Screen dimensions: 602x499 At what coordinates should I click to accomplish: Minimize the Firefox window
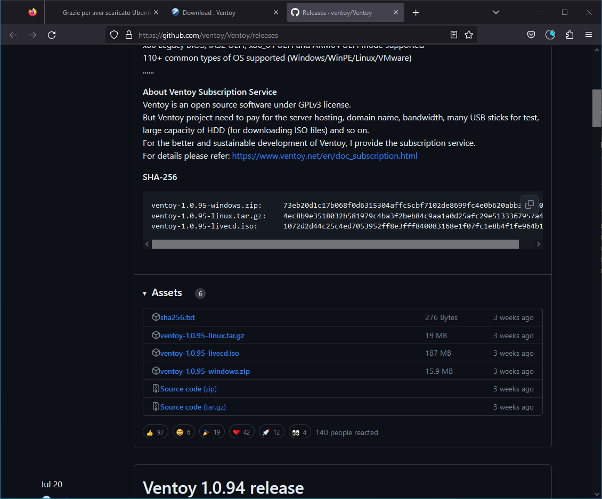540,12
